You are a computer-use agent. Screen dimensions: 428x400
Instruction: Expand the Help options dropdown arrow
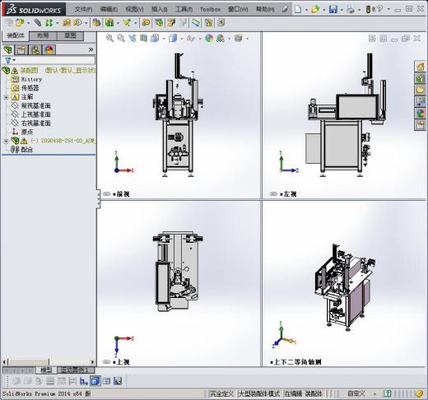pyautogui.click(x=388, y=9)
